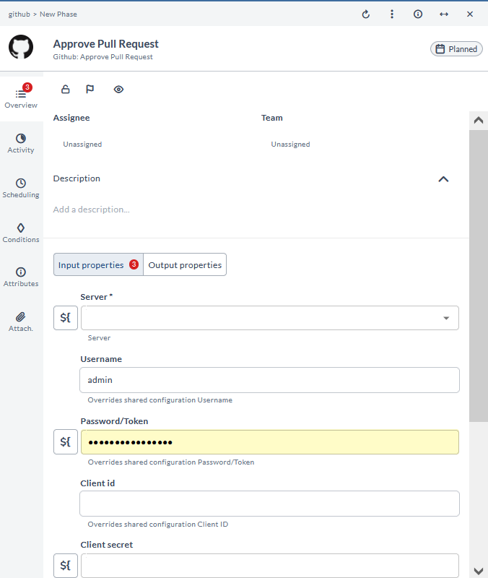Click the horizontal expand width icon

[x=444, y=14]
